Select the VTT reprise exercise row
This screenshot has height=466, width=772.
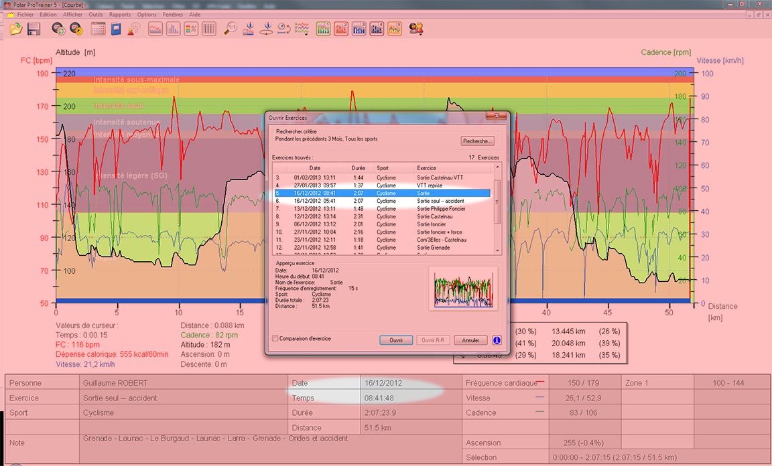tap(383, 185)
